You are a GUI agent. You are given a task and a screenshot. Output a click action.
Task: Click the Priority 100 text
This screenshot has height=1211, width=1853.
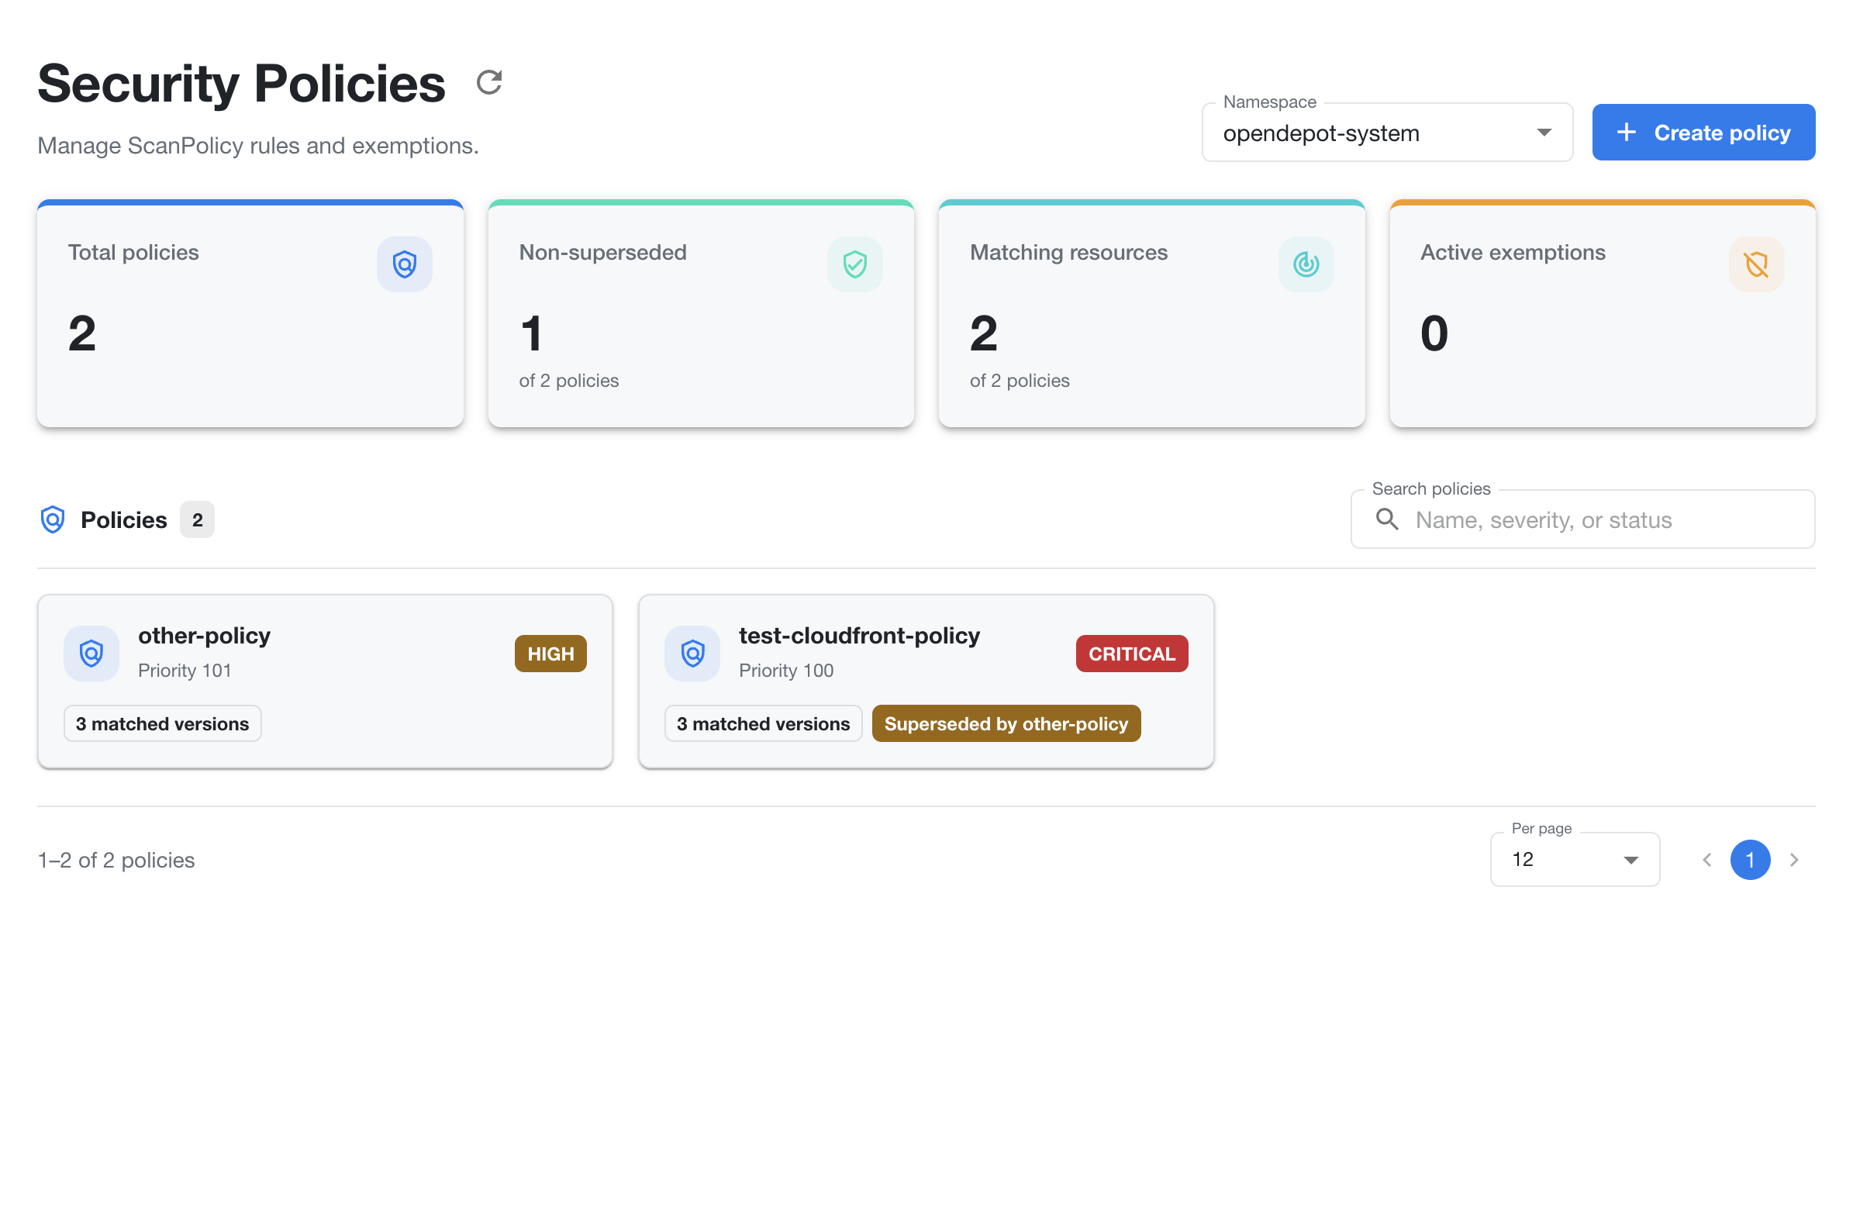pyautogui.click(x=786, y=671)
